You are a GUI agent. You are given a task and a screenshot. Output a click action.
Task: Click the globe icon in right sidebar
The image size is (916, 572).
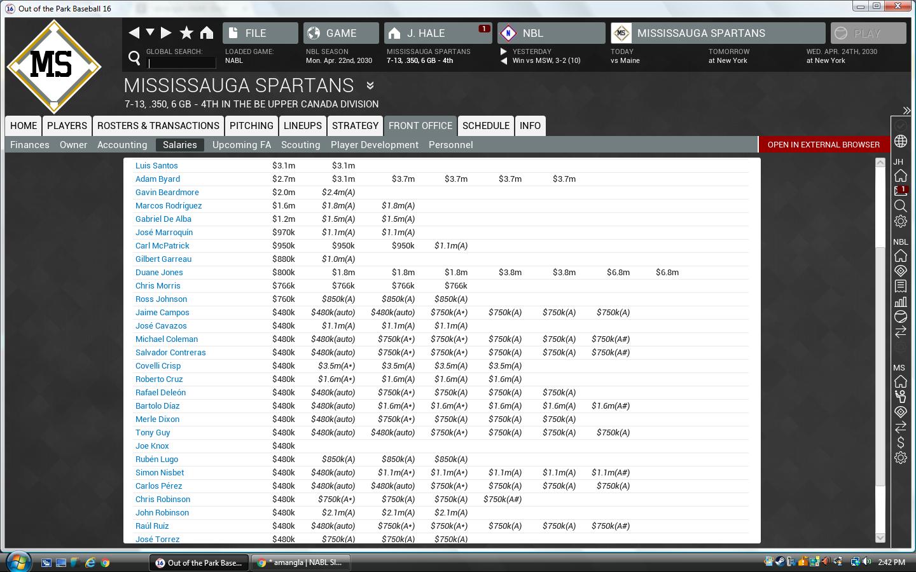click(901, 141)
